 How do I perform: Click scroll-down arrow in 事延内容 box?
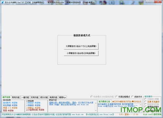[x=96, y=111]
